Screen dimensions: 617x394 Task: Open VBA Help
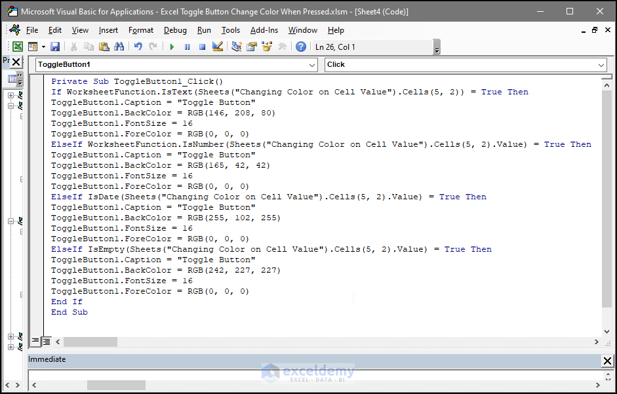[x=301, y=47]
